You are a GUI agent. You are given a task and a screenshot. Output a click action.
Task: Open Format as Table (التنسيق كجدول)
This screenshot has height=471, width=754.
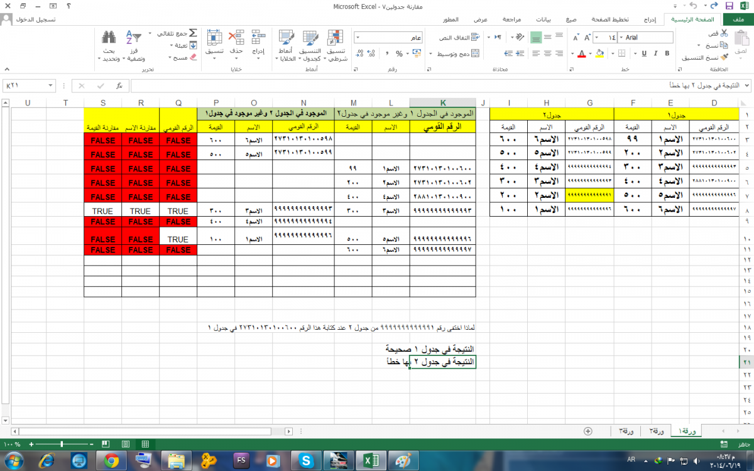310,45
